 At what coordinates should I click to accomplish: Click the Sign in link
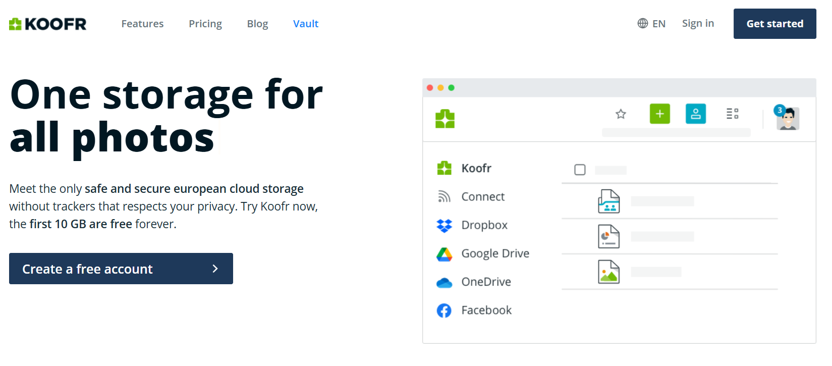698,23
